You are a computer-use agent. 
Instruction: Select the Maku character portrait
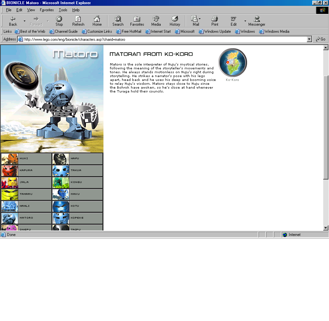61,194
